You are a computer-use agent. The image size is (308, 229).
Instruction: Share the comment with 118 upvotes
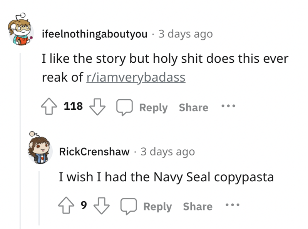193,107
